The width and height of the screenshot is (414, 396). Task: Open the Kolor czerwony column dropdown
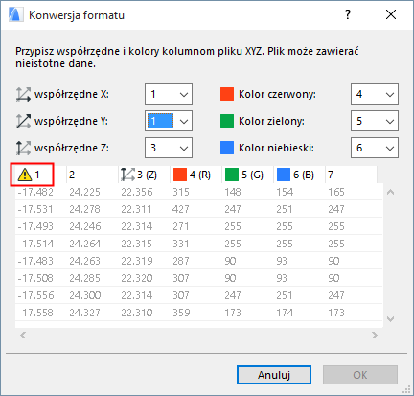pyautogui.click(x=375, y=94)
